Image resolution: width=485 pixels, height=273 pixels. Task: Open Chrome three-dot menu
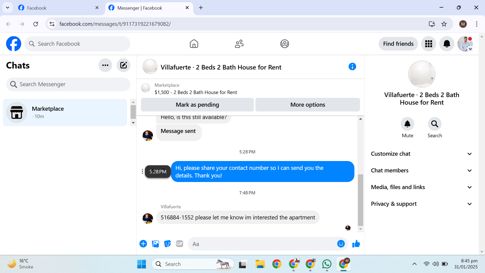[477, 24]
